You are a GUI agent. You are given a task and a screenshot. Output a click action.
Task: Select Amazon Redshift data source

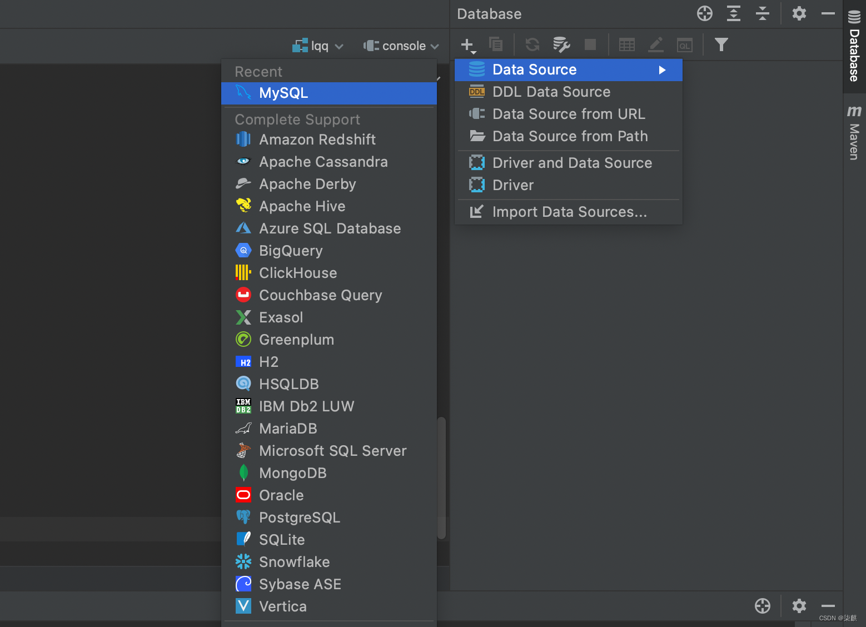tap(329, 140)
